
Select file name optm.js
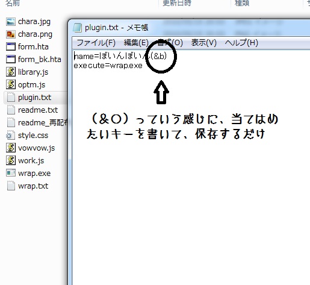click(31, 85)
